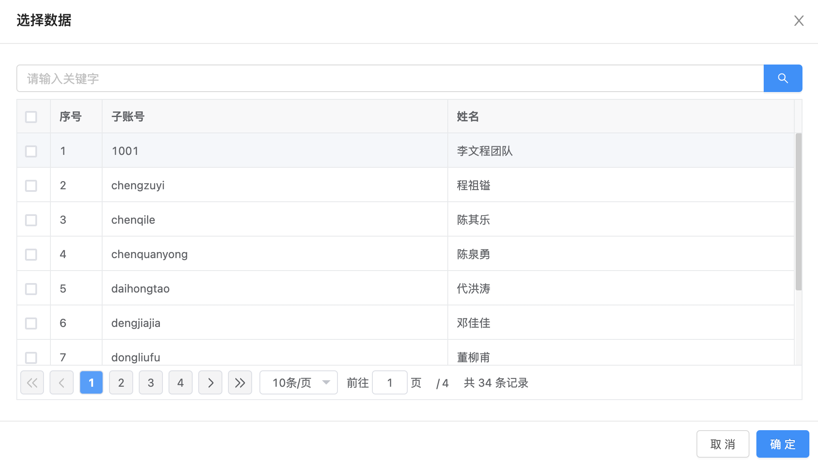Click the previous page arrow
Screen dimensions: 818x462
click(62, 382)
